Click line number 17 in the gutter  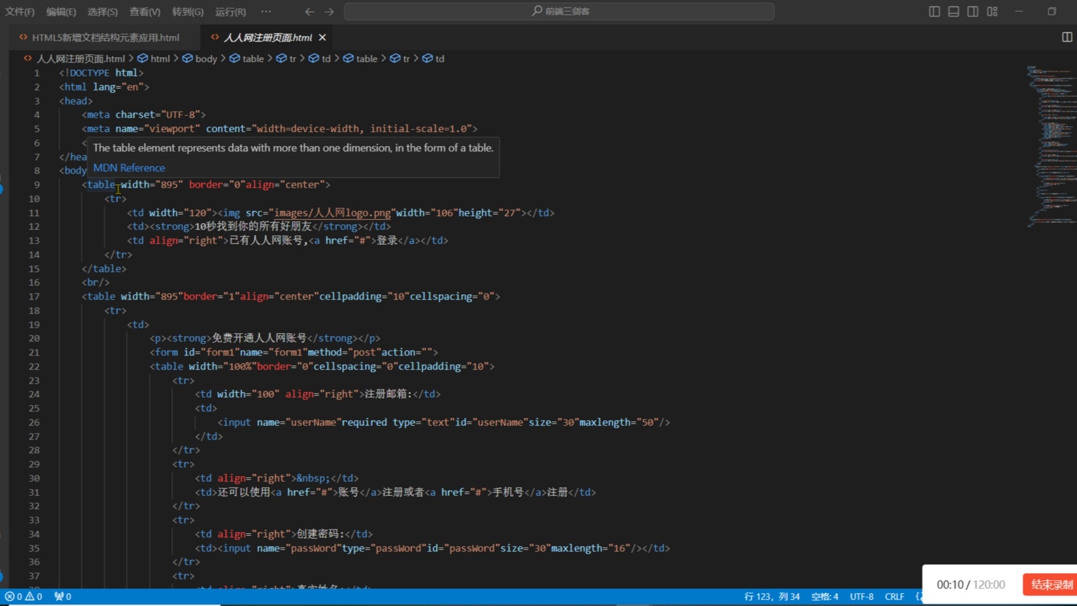tap(34, 296)
